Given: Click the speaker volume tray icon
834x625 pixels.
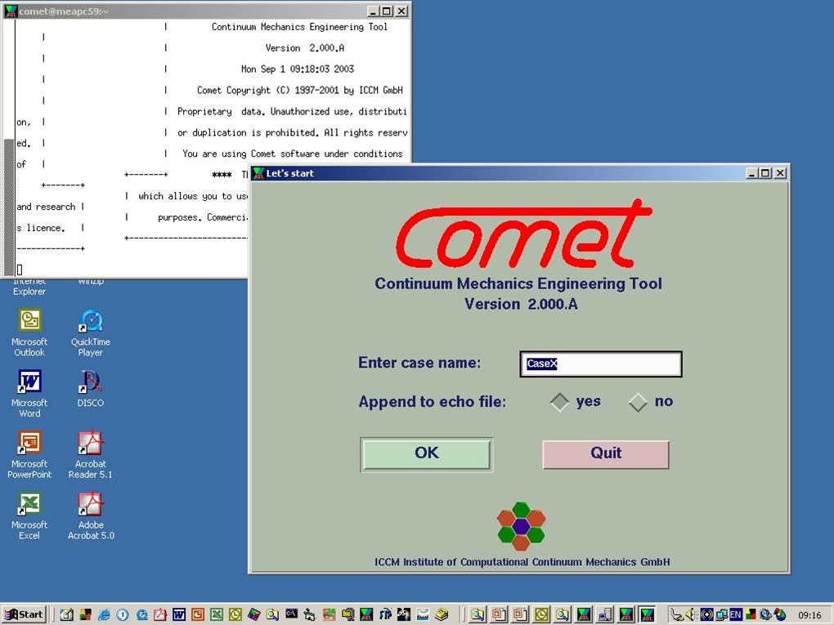Looking at the screenshot, I should (x=692, y=615).
